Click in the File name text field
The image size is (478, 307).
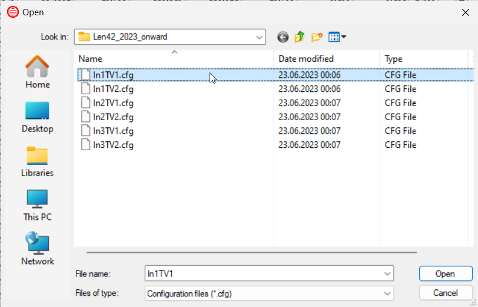tap(264, 274)
